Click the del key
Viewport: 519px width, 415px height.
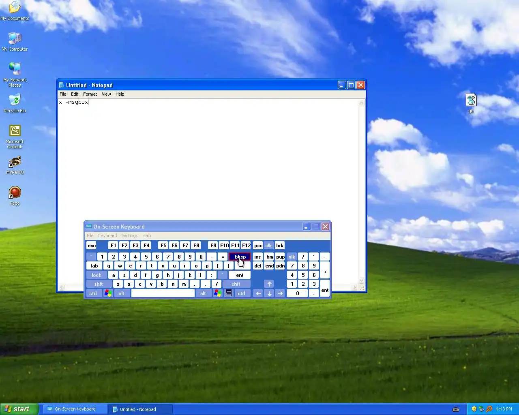coord(258,266)
